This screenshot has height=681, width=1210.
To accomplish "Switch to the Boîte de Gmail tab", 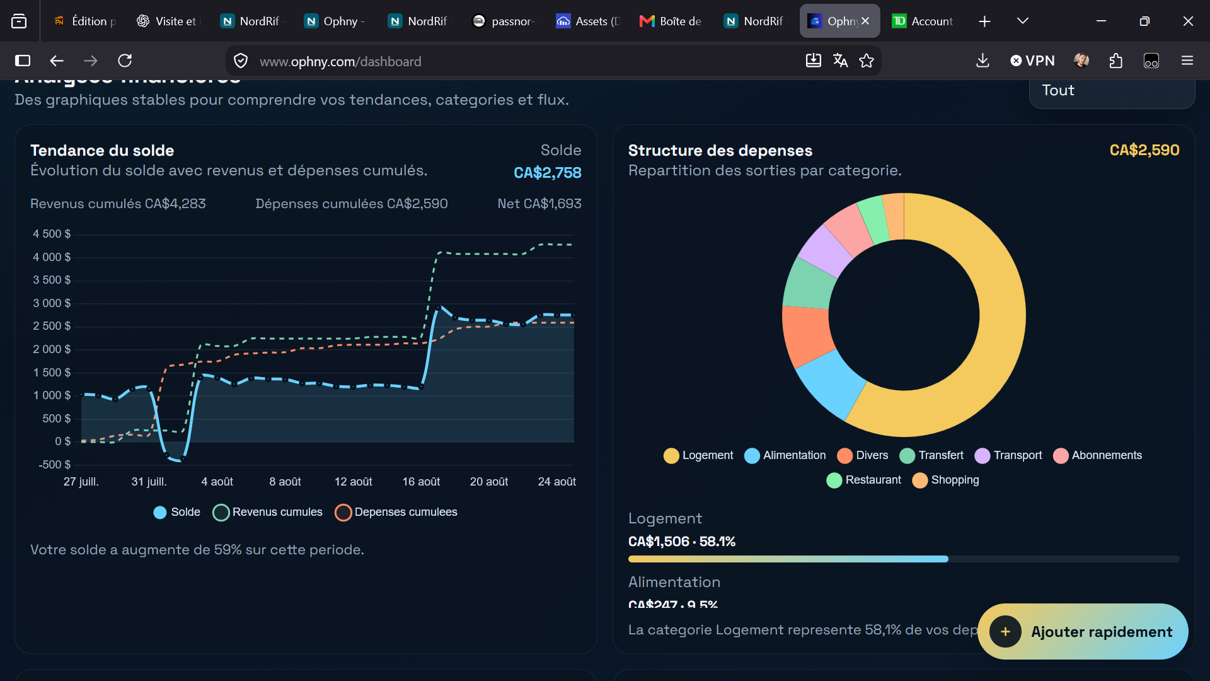I will point(672,21).
